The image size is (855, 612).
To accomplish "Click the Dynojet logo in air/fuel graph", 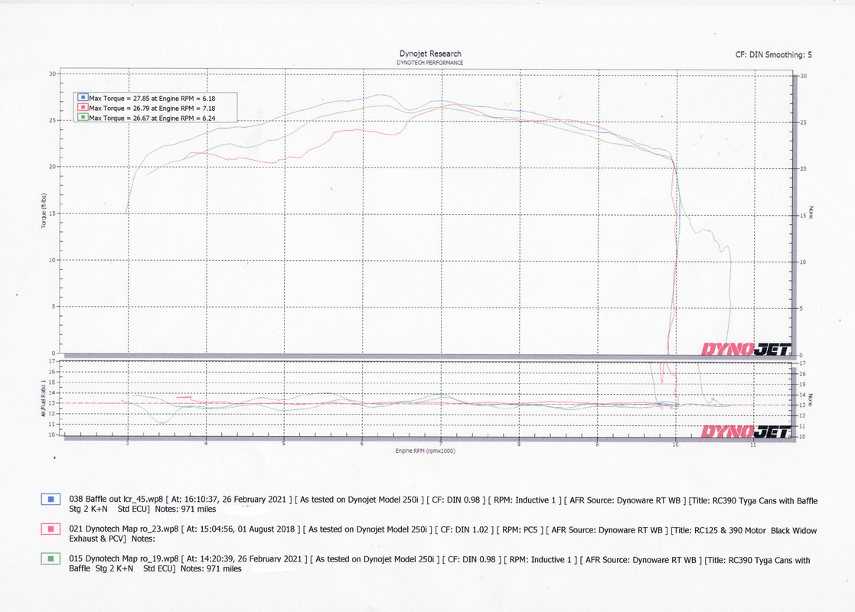I will [746, 431].
